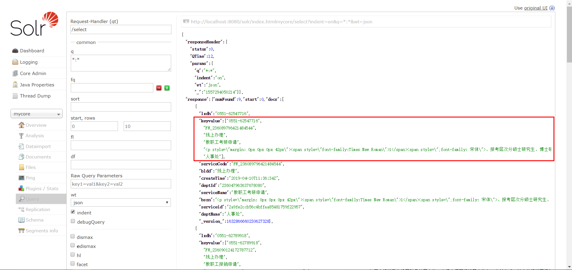Toggle the indent checkbox
The width and height of the screenshot is (572, 270).
(x=73, y=212)
